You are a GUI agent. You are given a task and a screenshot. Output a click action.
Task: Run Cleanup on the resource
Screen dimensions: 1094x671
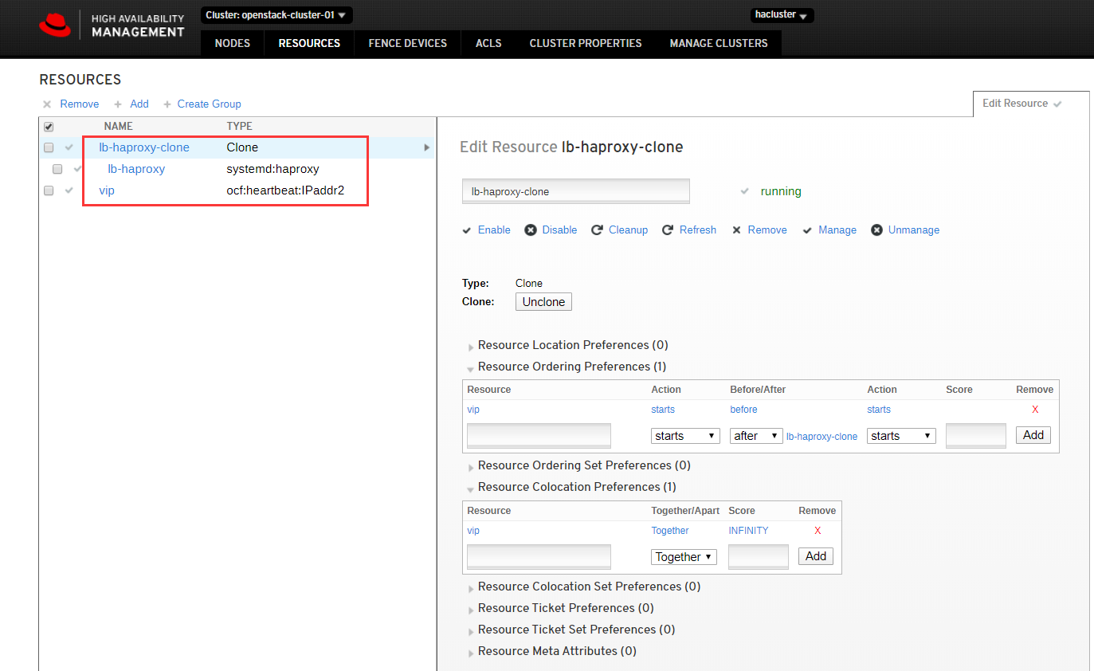coord(627,230)
